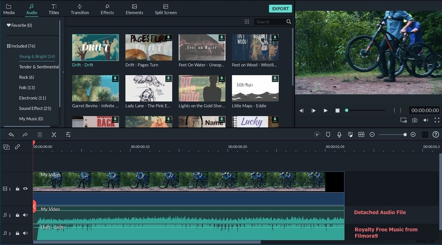Take a snapshot of the preview frame
The image size is (442, 245).
point(415,120)
